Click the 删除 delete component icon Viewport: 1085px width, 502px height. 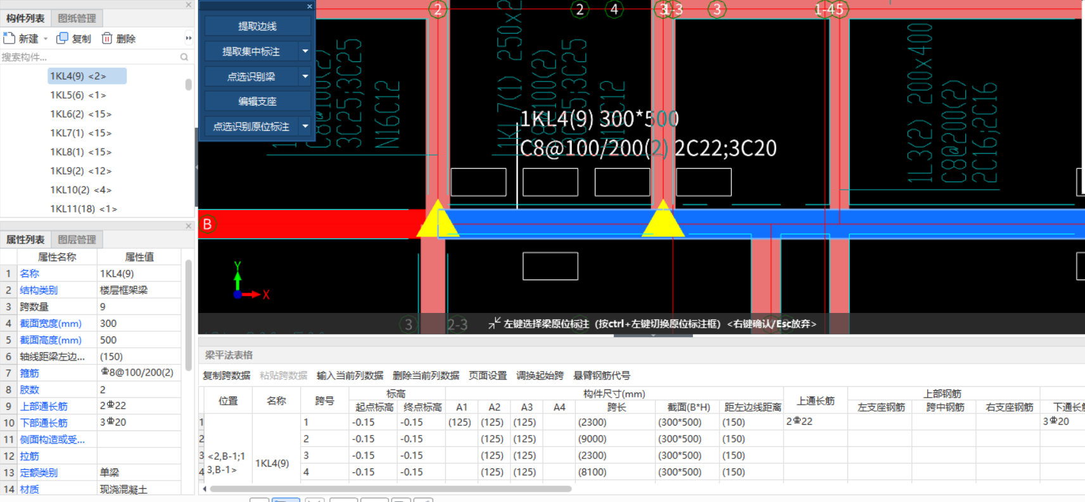tap(107, 39)
